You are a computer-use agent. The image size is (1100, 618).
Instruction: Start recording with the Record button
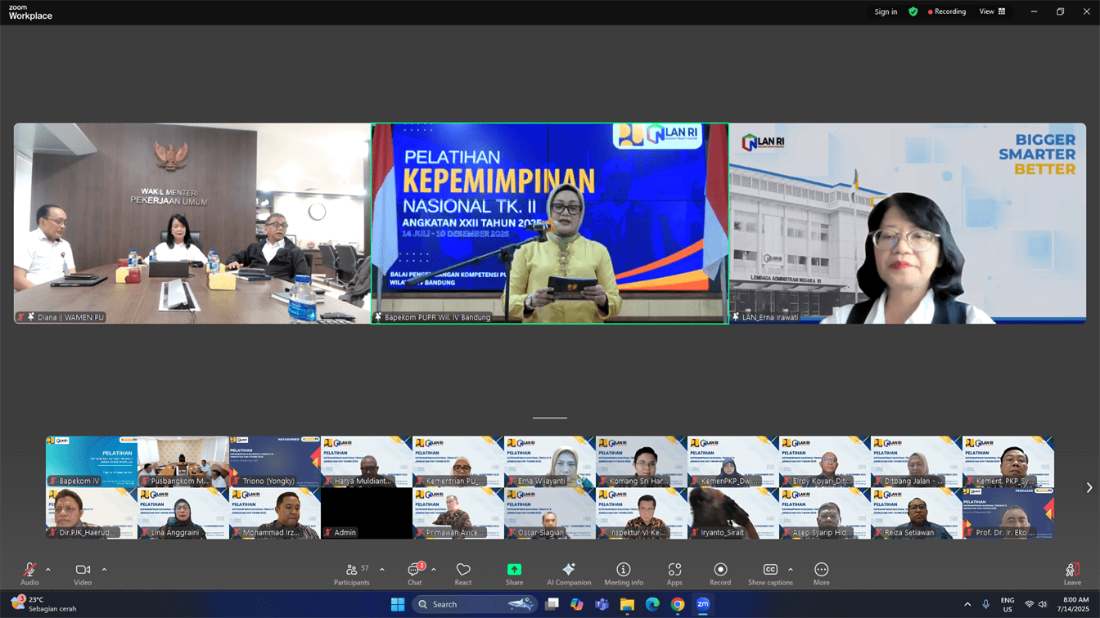click(720, 574)
